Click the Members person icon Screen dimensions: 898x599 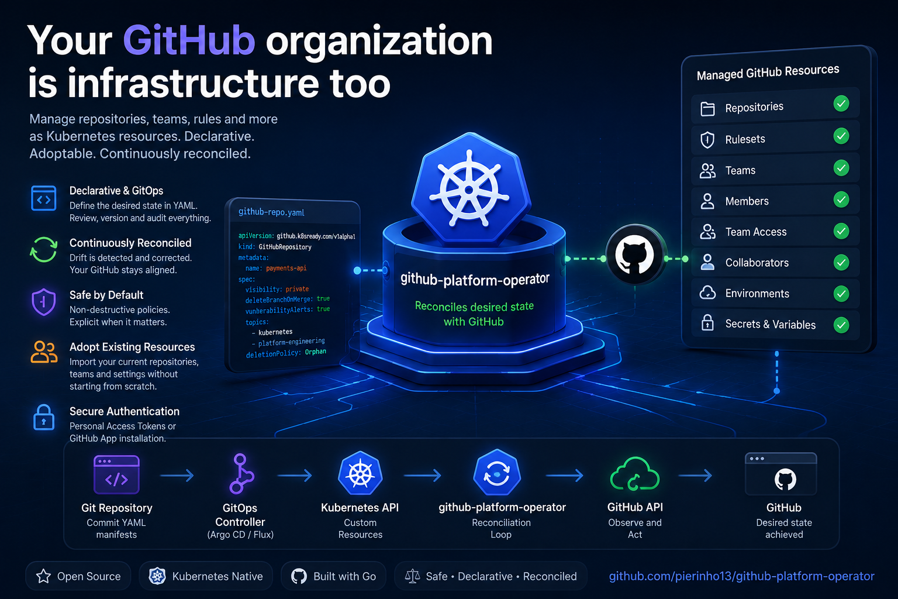pos(707,201)
